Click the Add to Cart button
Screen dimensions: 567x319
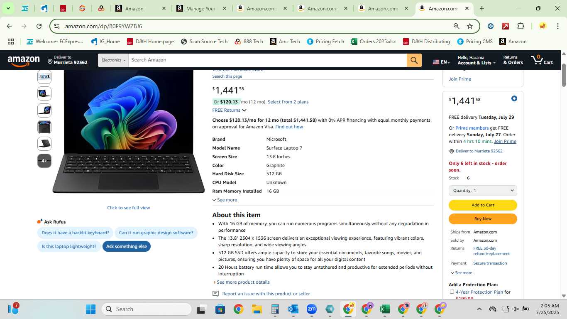point(483,205)
